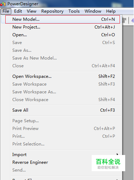134x180 pixels.
Task: Choose the Open... menu item
Action: pyautogui.click(x=66, y=35)
